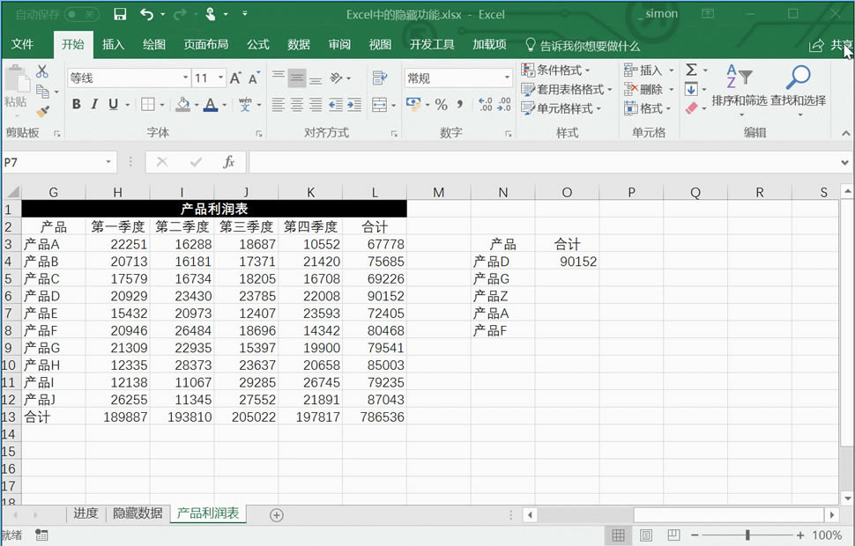The height and width of the screenshot is (546, 855).
Task: Switch to the 公式 ribbon tab
Action: (257, 44)
